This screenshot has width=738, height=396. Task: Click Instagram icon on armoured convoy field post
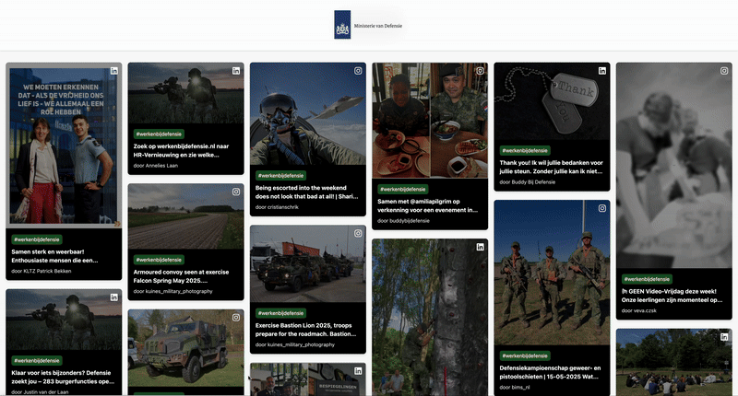tap(236, 192)
